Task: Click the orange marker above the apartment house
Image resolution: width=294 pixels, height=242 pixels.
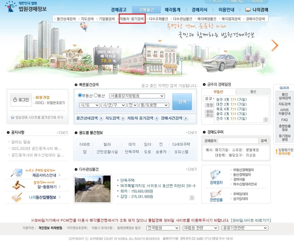Action: tap(75, 45)
